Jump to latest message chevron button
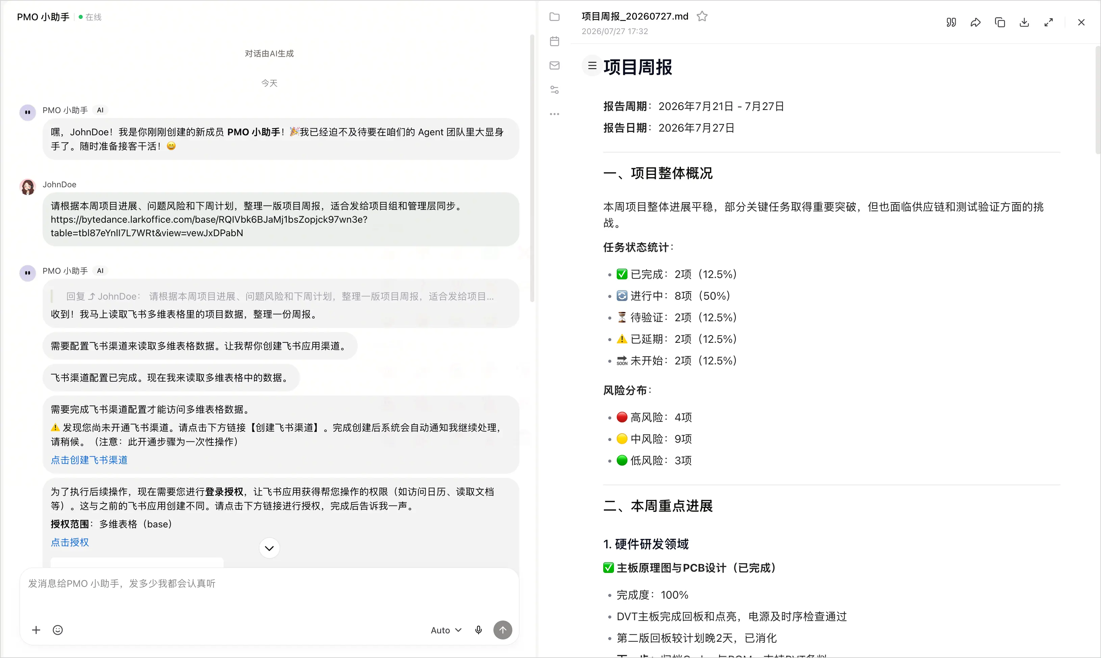Screen dimensions: 1101x658 click(270, 548)
